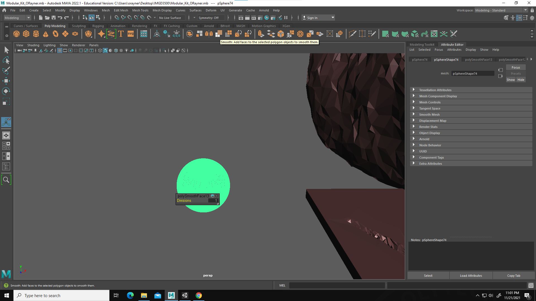
Task: Expand Mesh Component Display section
Action: pos(471,96)
